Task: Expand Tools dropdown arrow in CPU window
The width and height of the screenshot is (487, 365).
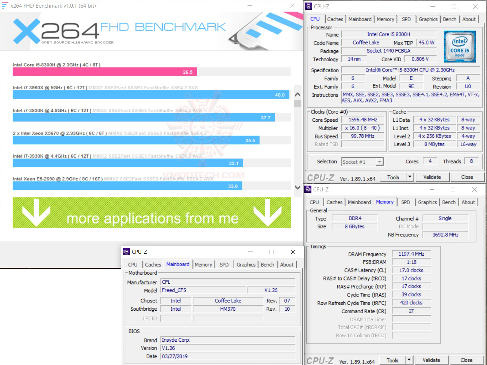Action: click(x=410, y=177)
